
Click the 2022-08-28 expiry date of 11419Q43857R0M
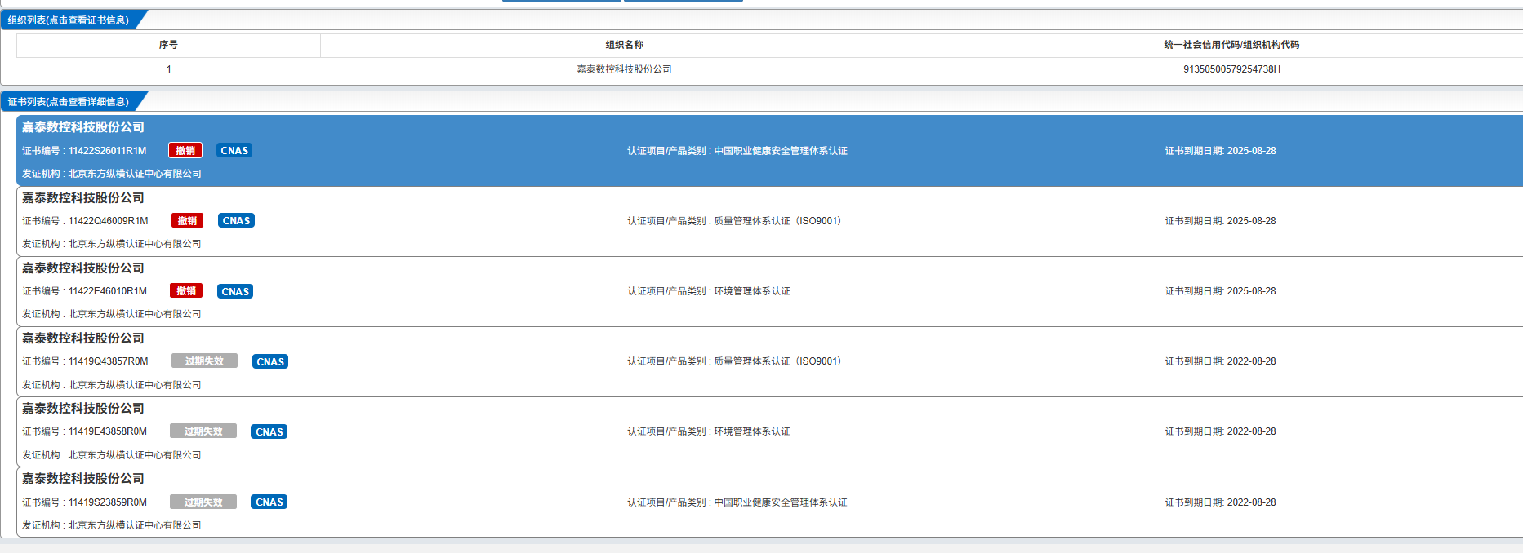[1251, 361]
